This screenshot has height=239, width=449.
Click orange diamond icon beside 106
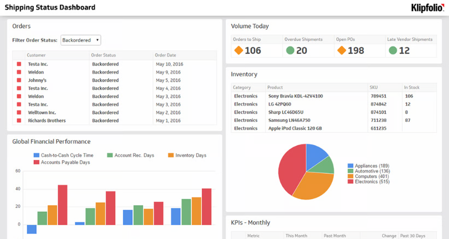[x=238, y=50]
